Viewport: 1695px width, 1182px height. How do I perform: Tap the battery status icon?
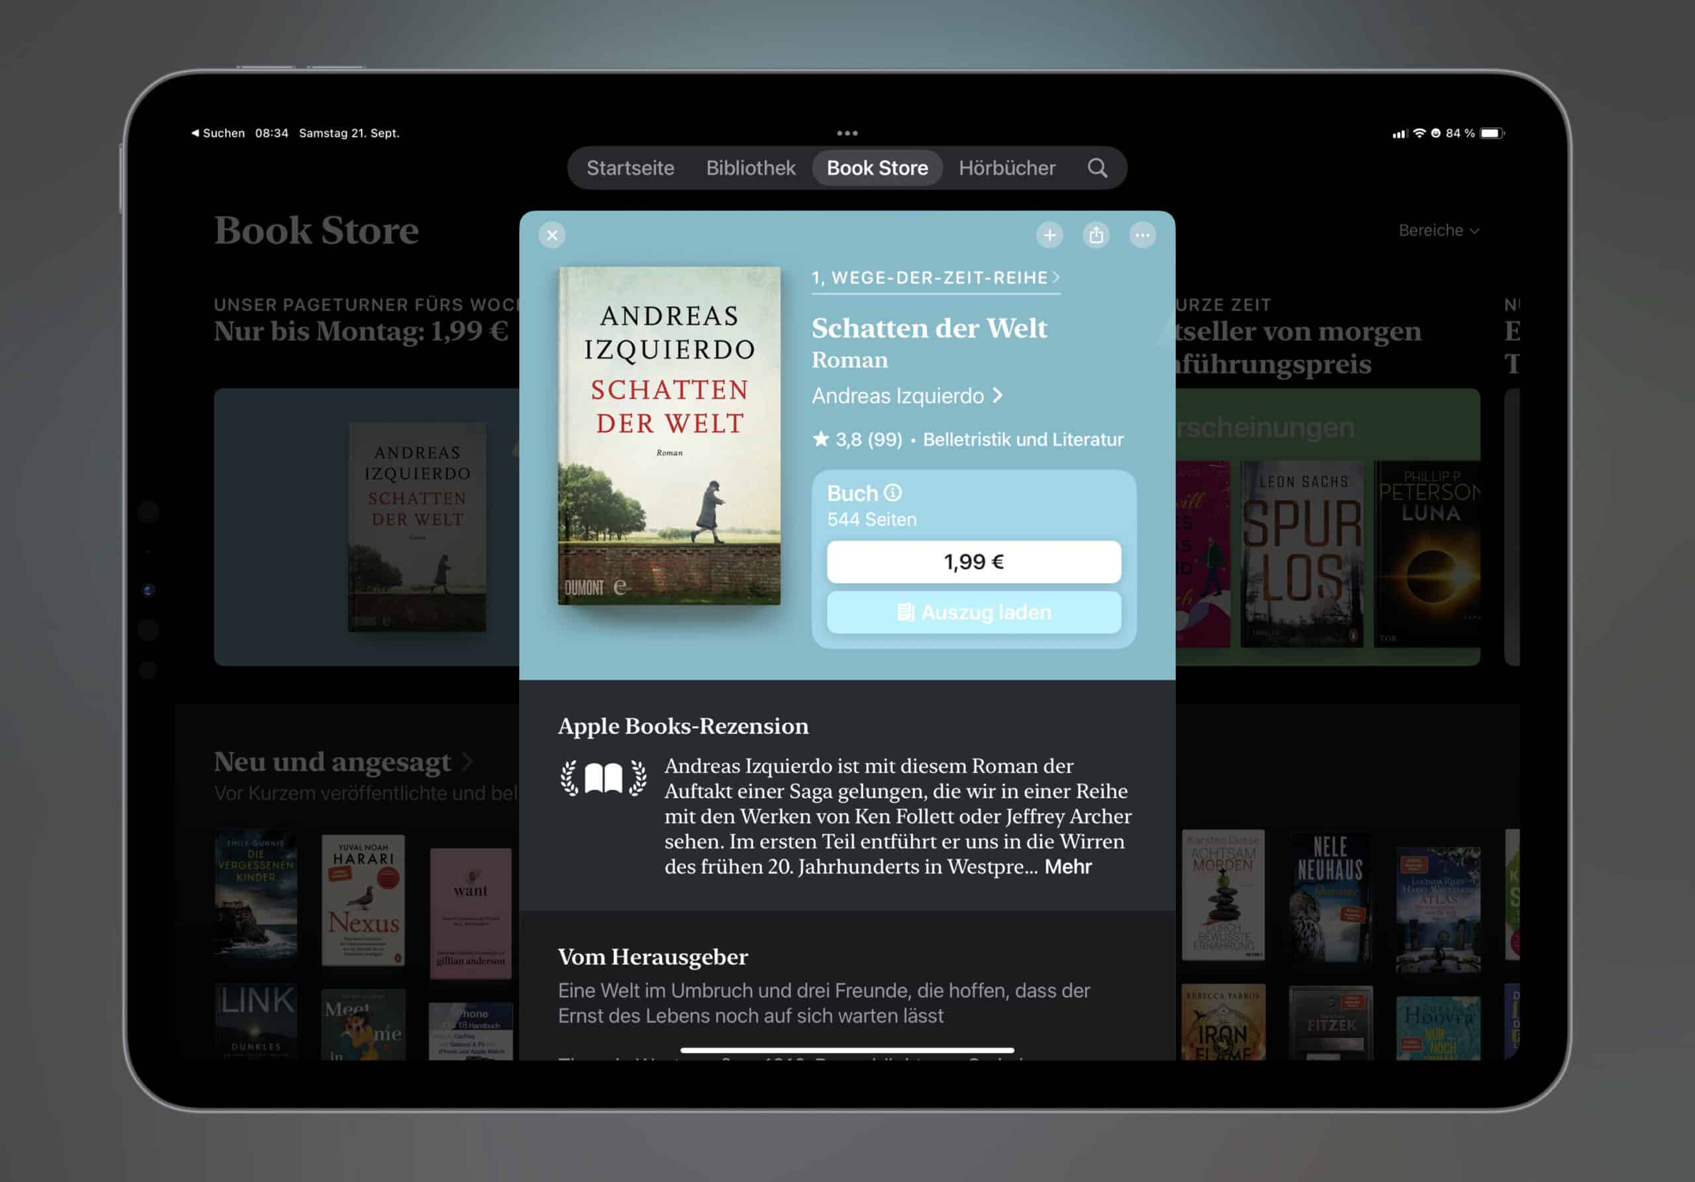(1492, 134)
